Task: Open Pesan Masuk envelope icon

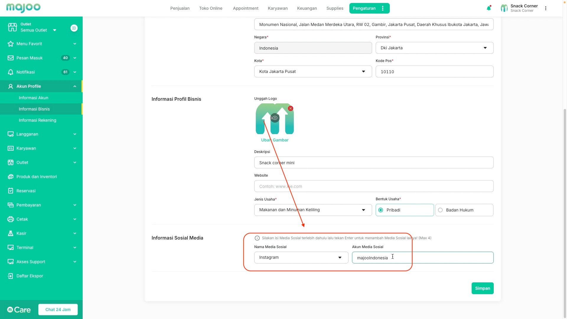Action: coord(11,58)
